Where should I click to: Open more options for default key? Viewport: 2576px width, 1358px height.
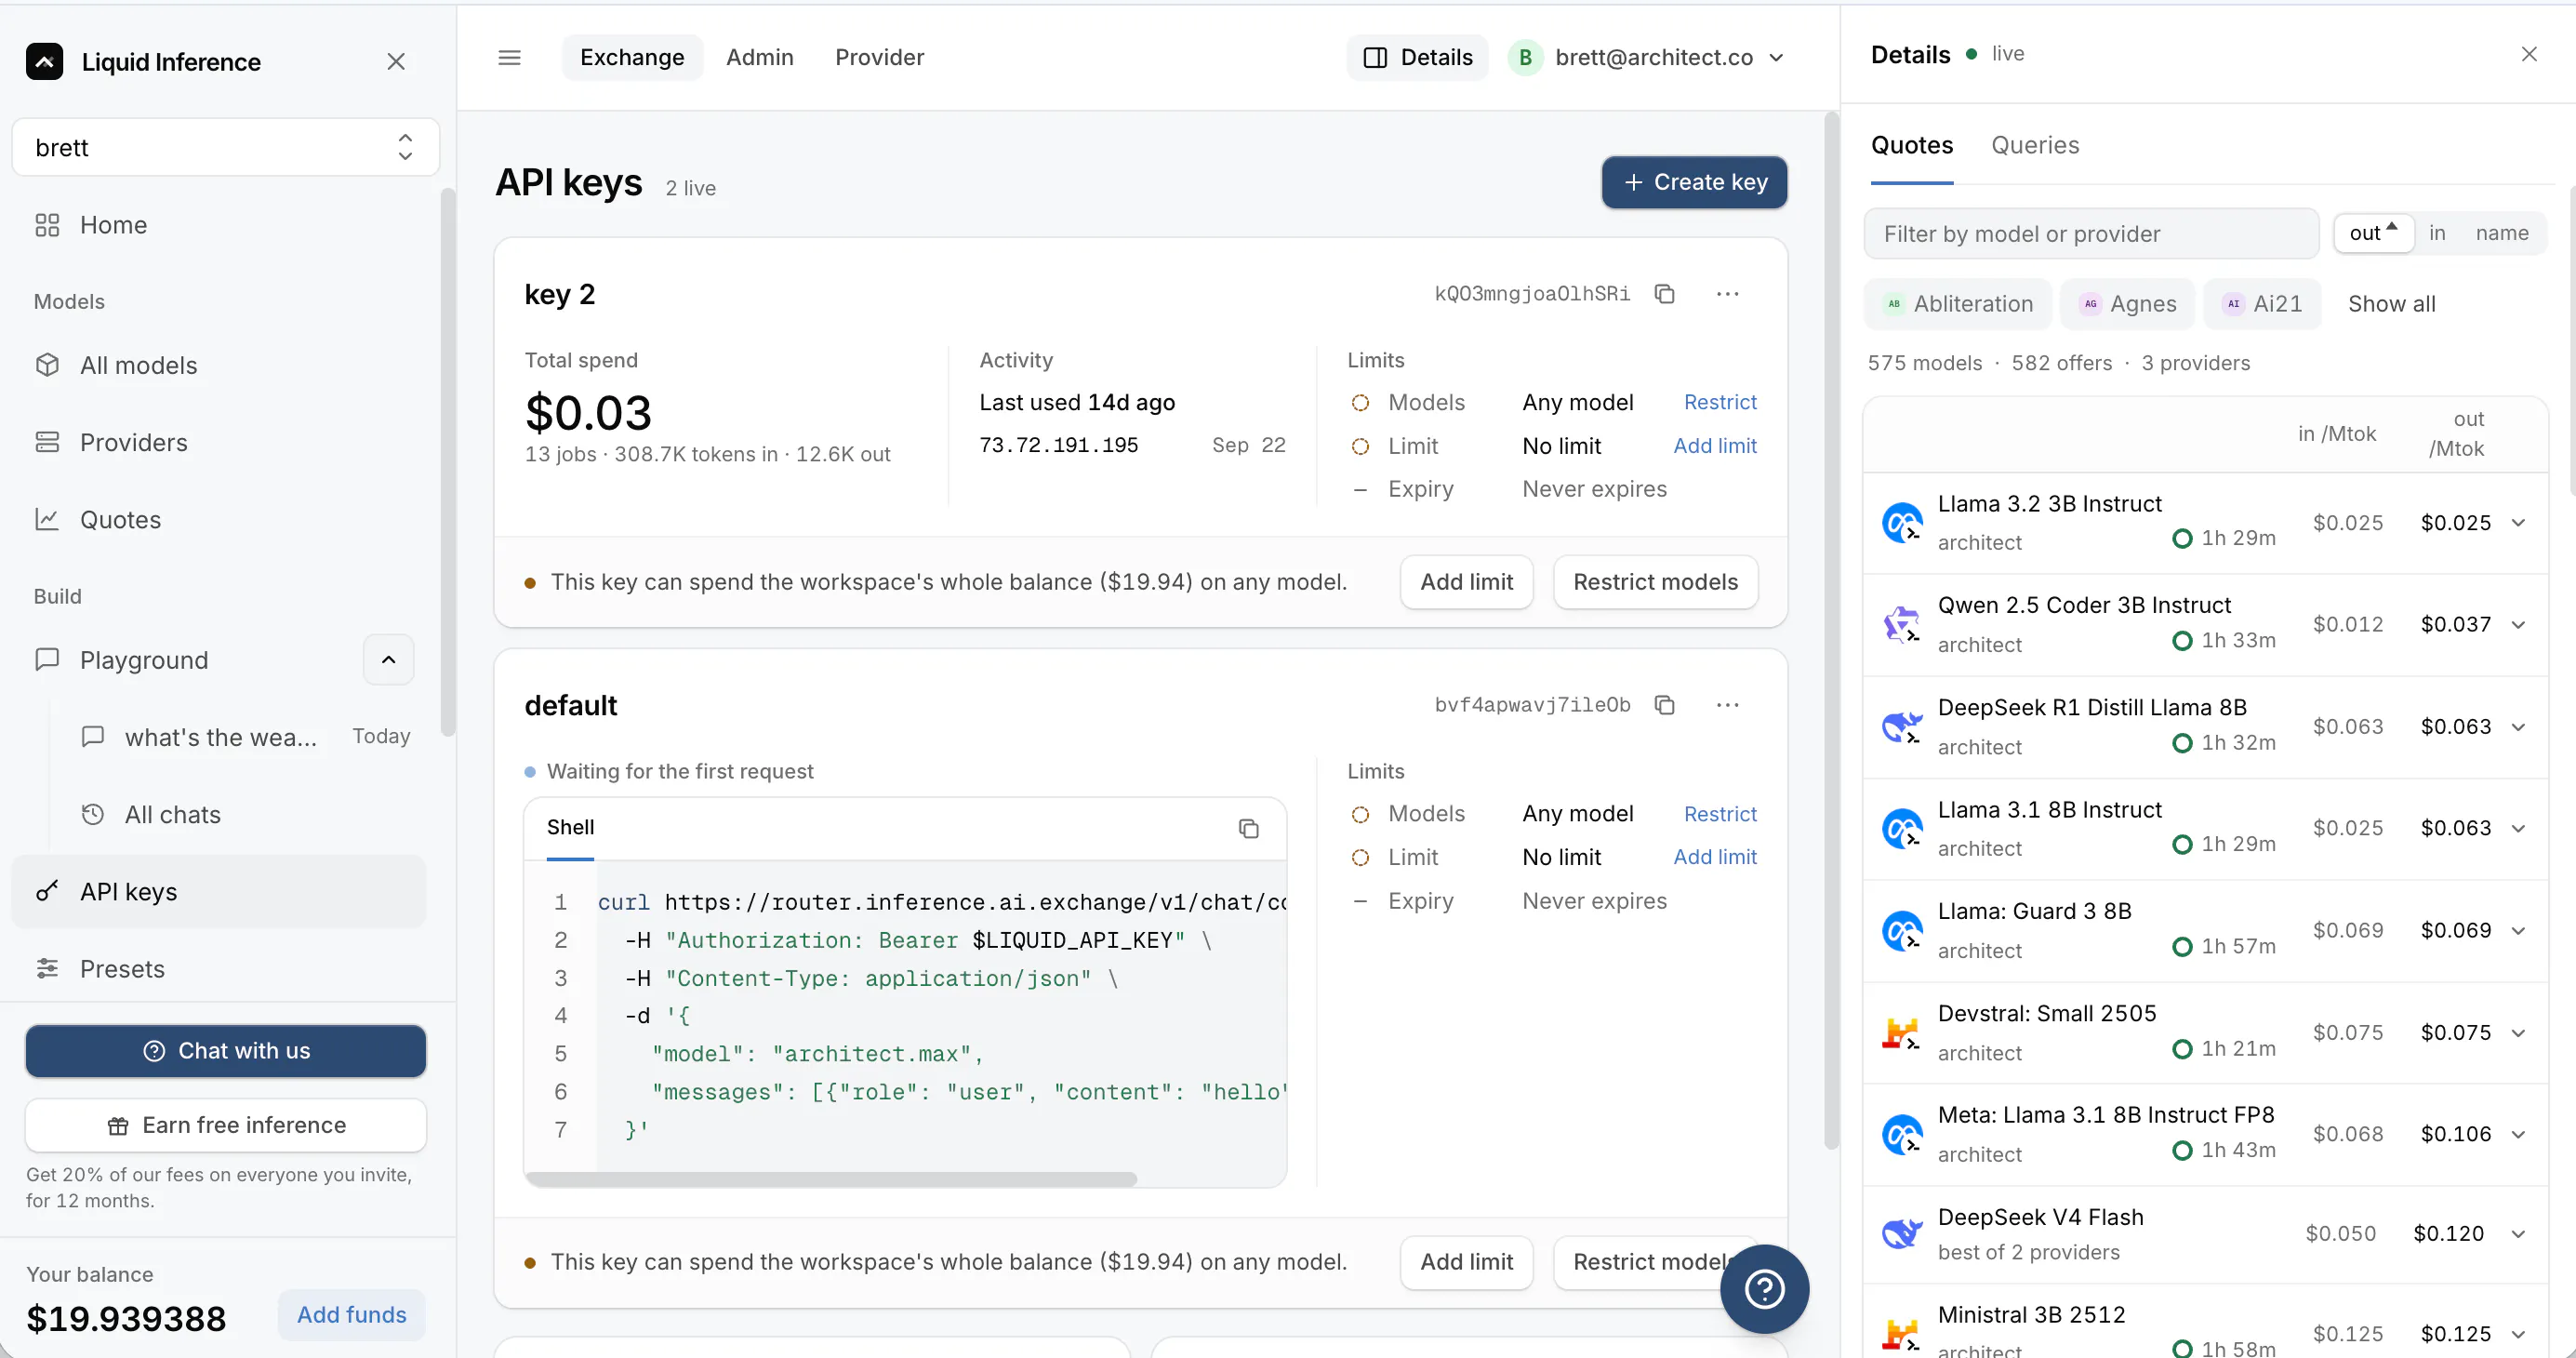(1727, 705)
